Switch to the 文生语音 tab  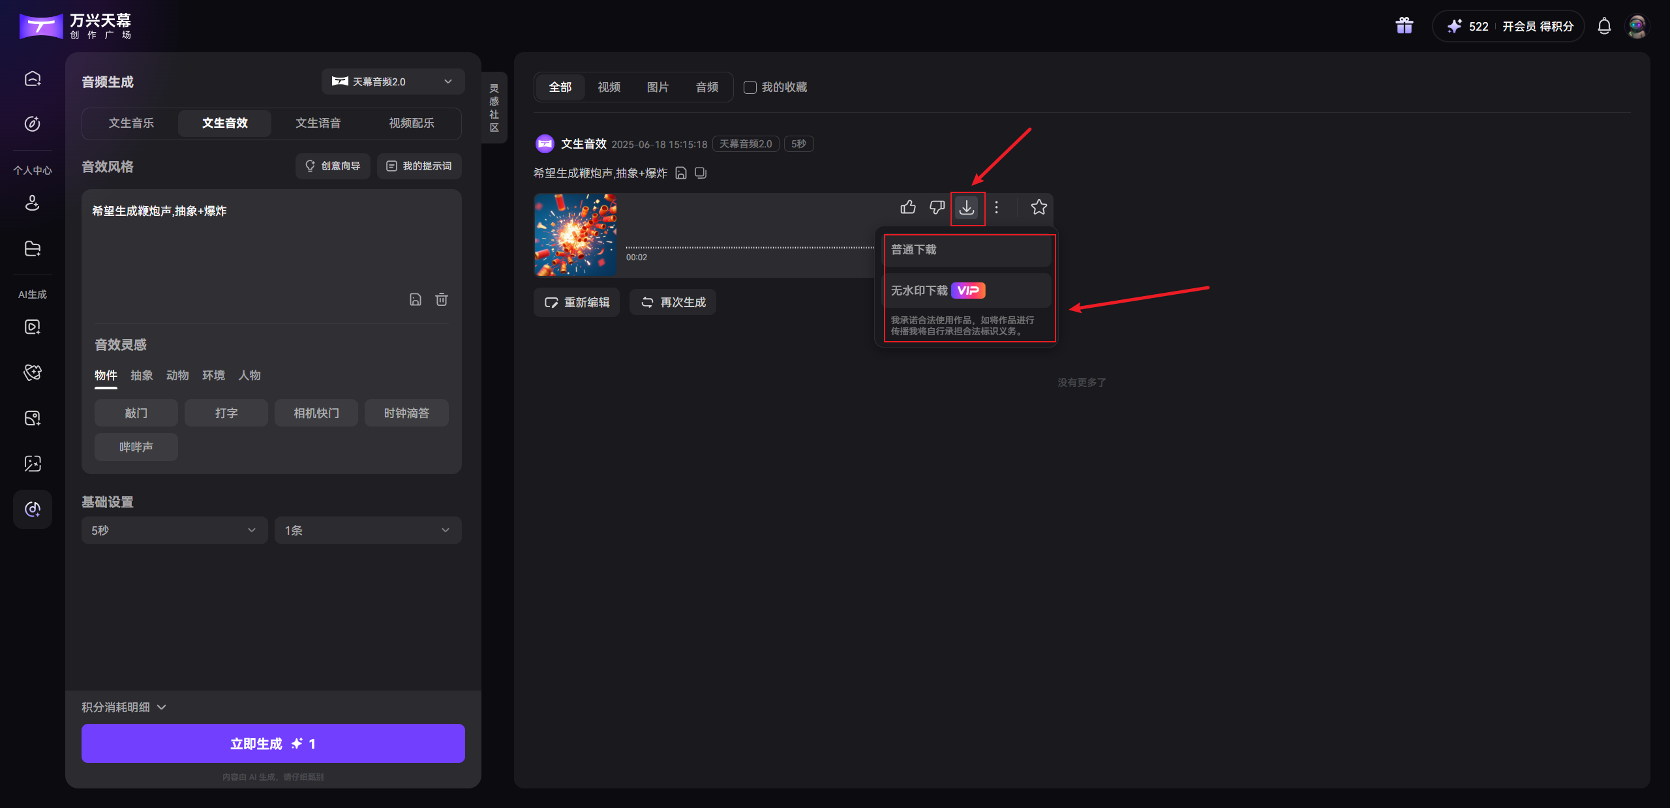(318, 123)
